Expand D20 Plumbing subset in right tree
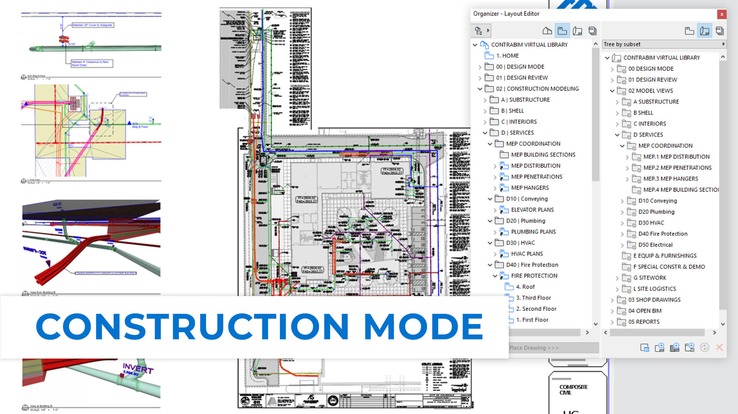738x414 pixels. [x=622, y=212]
